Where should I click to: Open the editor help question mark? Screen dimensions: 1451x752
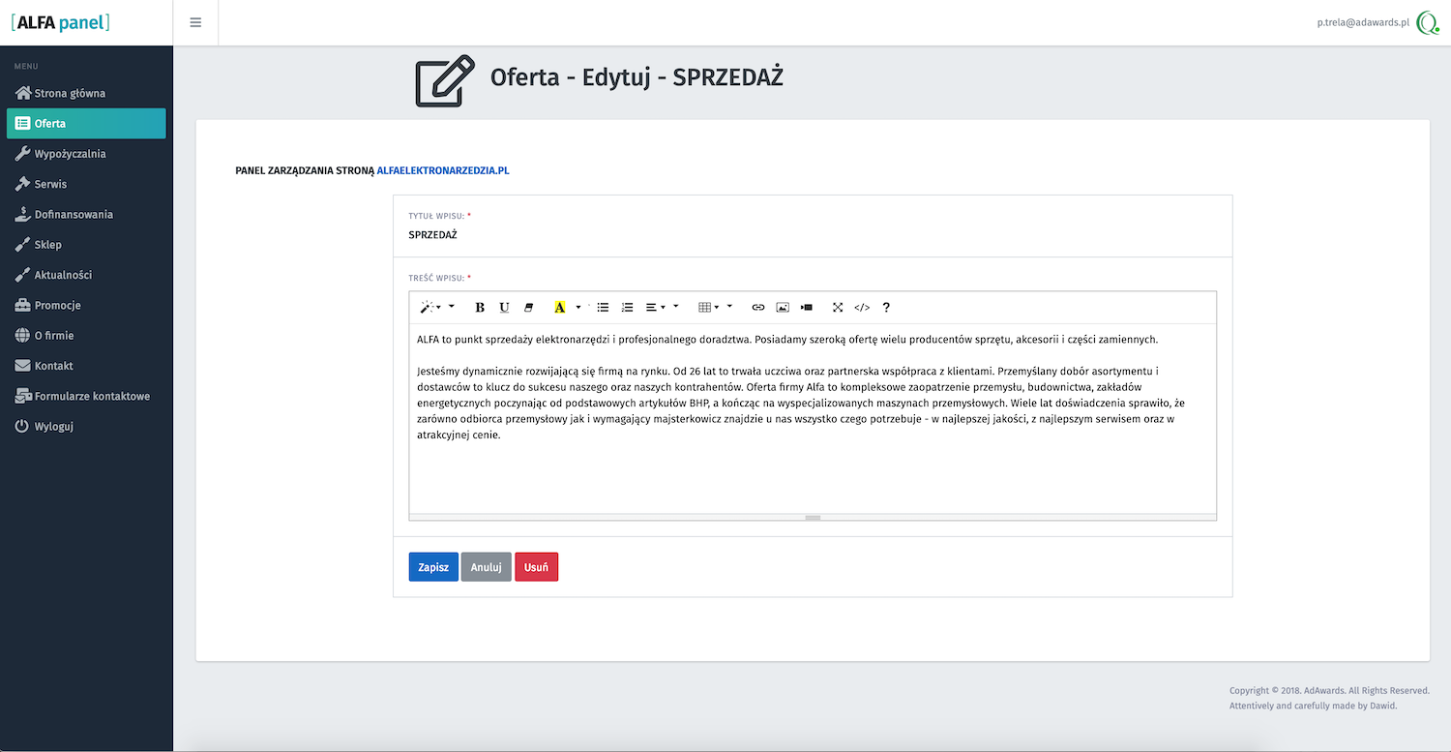click(886, 307)
